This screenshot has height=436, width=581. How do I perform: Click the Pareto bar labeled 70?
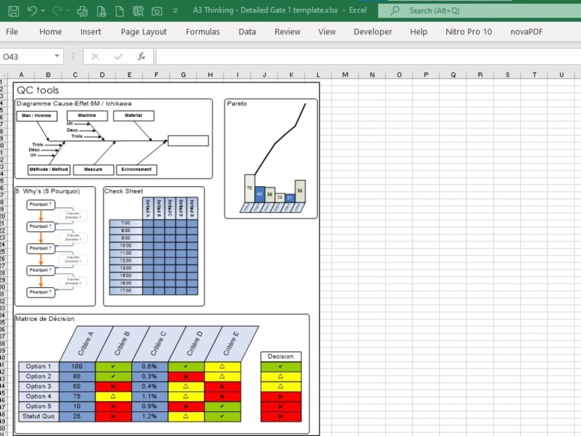(249, 188)
